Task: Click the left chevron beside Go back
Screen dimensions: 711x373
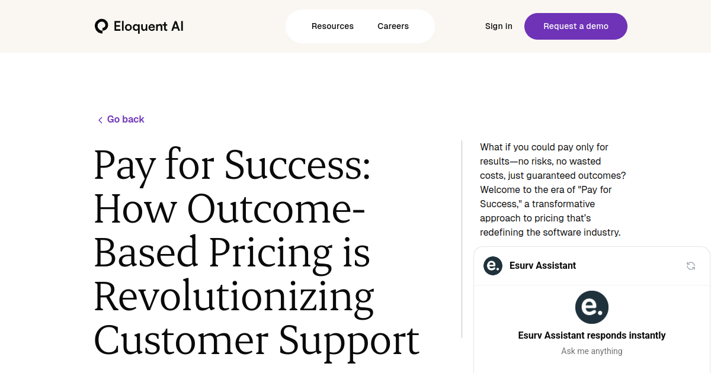Action: click(100, 120)
